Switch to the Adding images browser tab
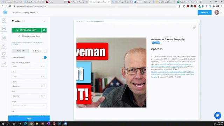 (x=121, y=2)
